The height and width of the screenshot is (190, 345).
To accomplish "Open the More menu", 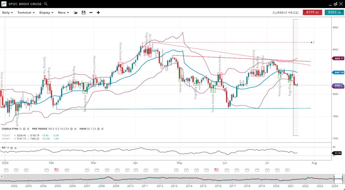I will pos(63,13).
